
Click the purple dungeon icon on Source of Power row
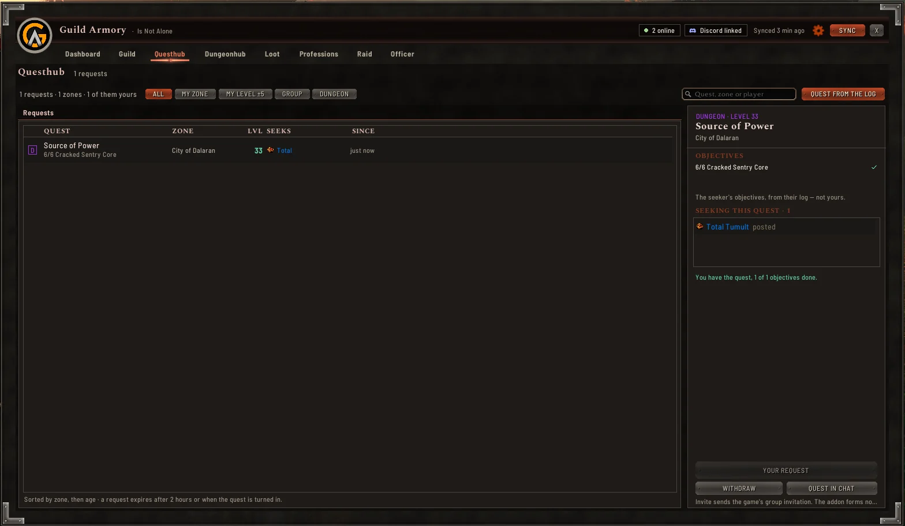[x=32, y=151]
